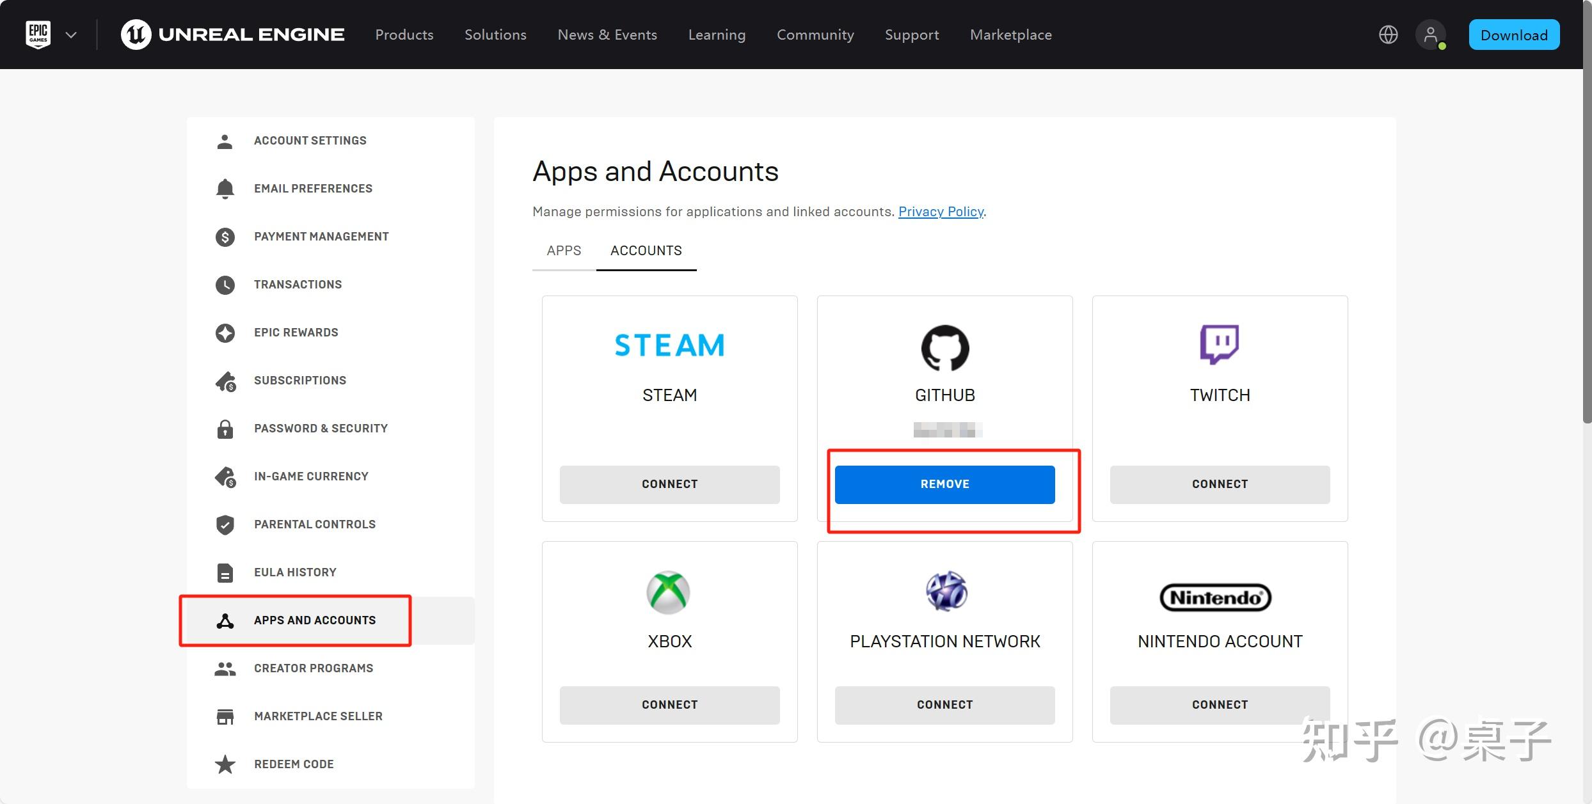Select the ACCOUNTS tab
This screenshot has height=804, width=1592.
646,249
